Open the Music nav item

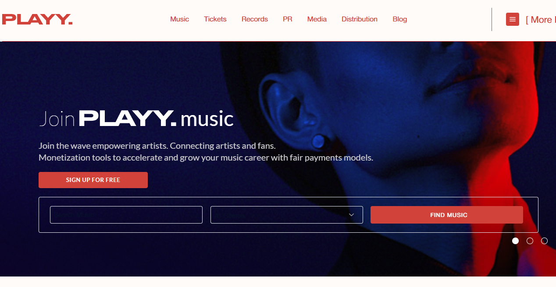(179, 19)
